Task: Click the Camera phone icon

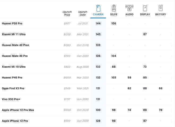Action: (98, 8)
